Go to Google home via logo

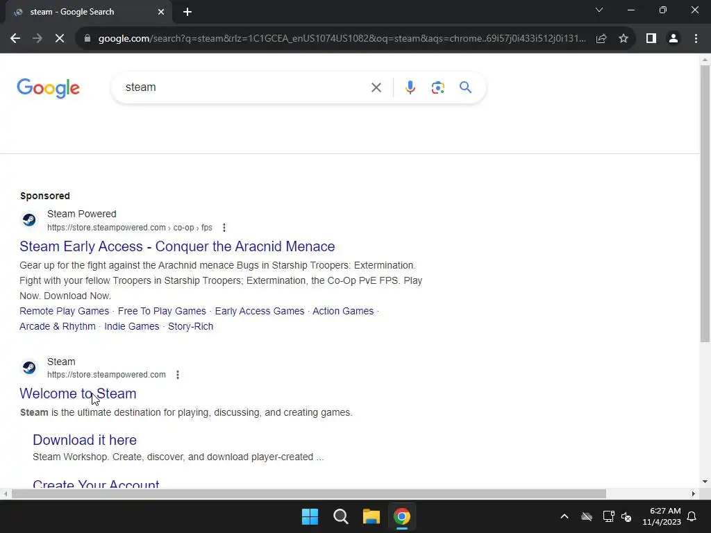point(49,88)
